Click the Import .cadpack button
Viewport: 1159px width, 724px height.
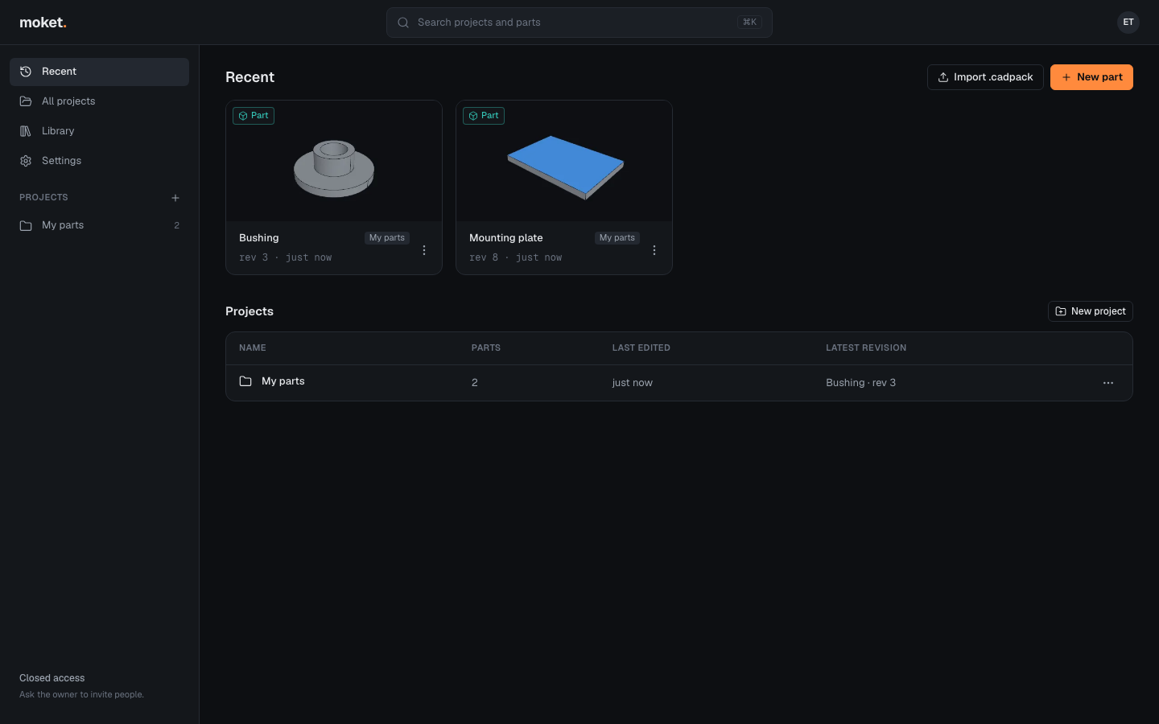tap(985, 77)
